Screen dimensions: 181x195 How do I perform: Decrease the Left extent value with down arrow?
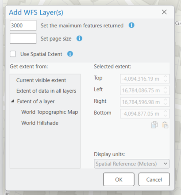[x=166, y=92]
